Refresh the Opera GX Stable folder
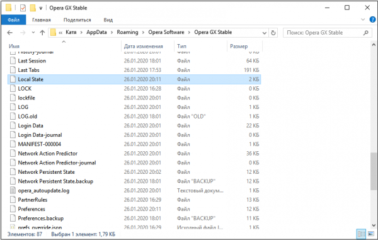Viewport: 378px width, 240px height. coord(273,33)
